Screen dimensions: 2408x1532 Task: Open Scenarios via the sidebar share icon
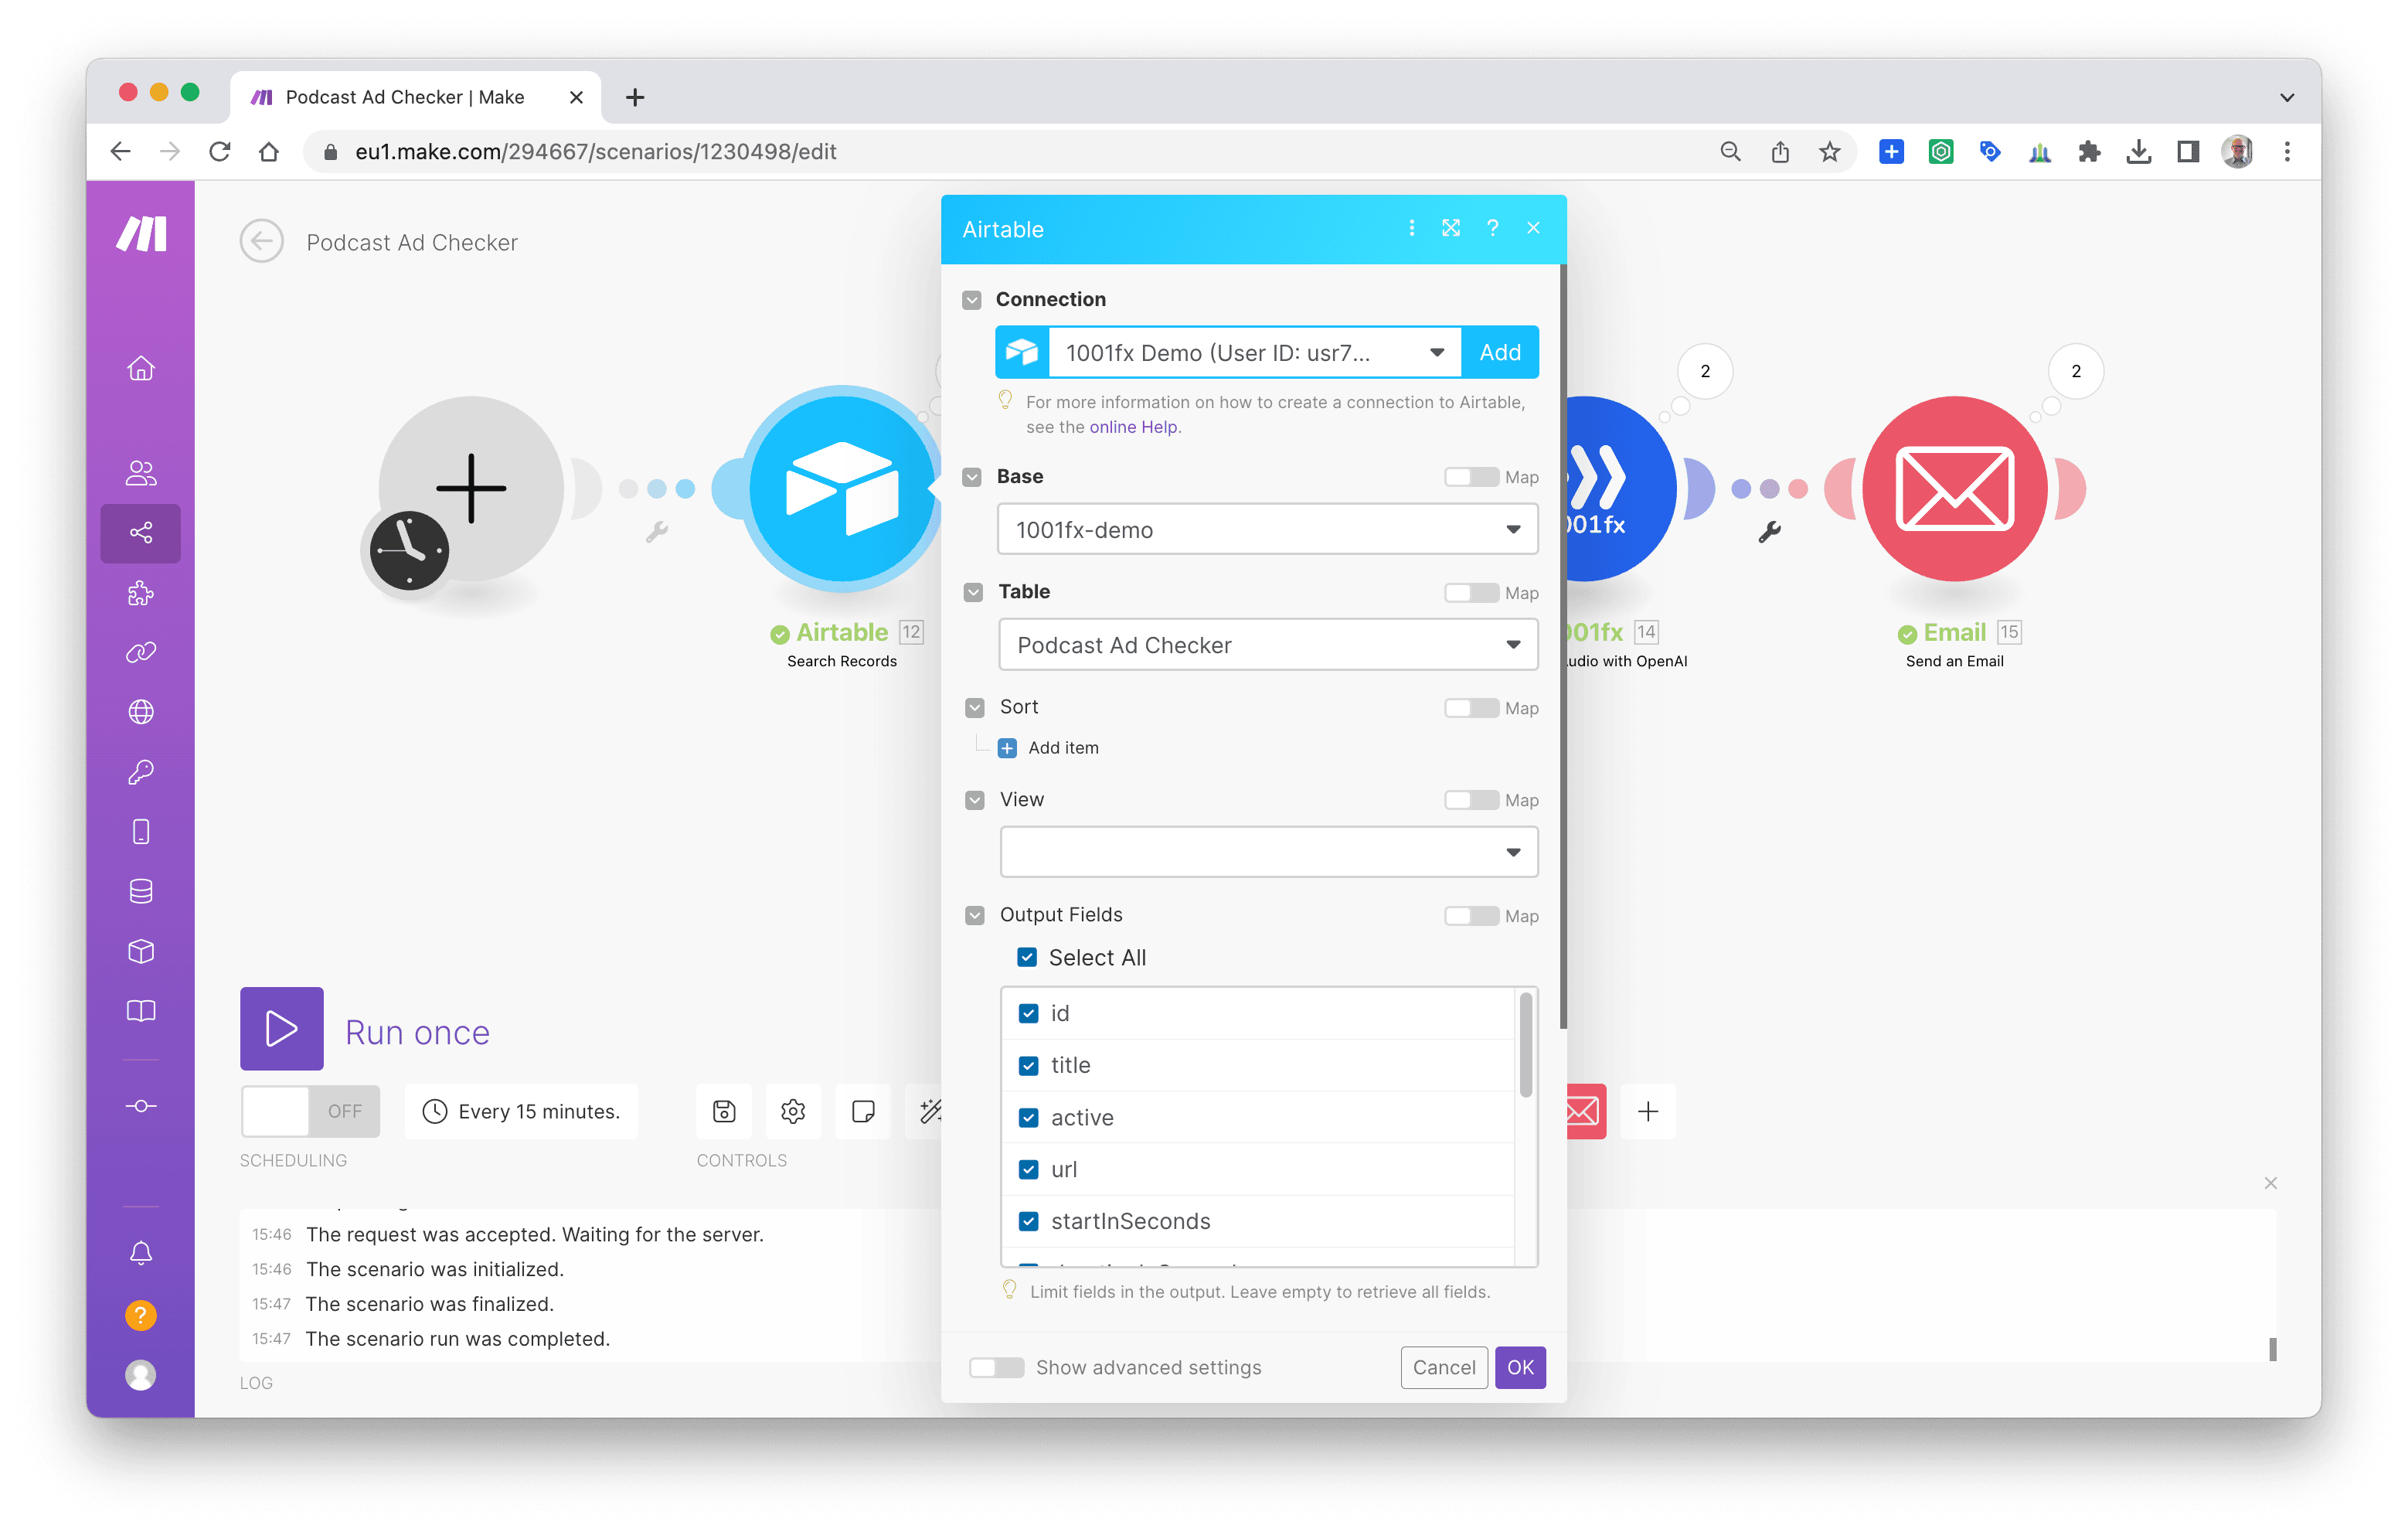coord(141,533)
